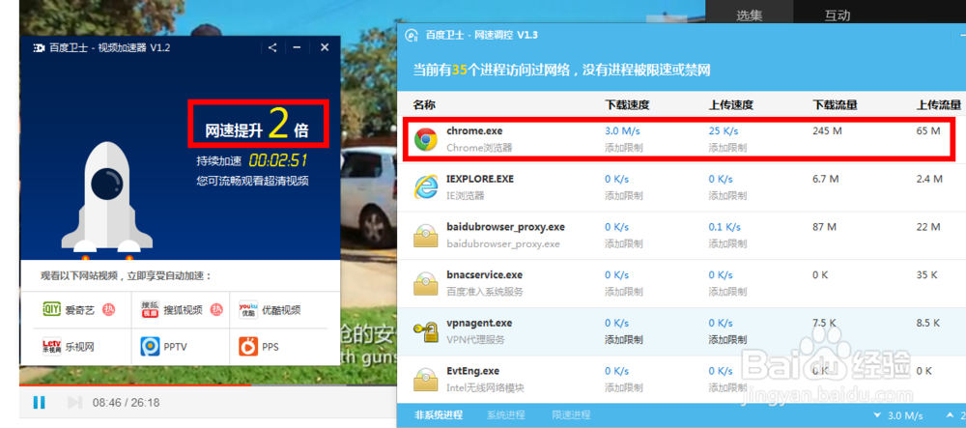Select the vpnagent.exe process name
966x428 pixels.
click(x=479, y=324)
